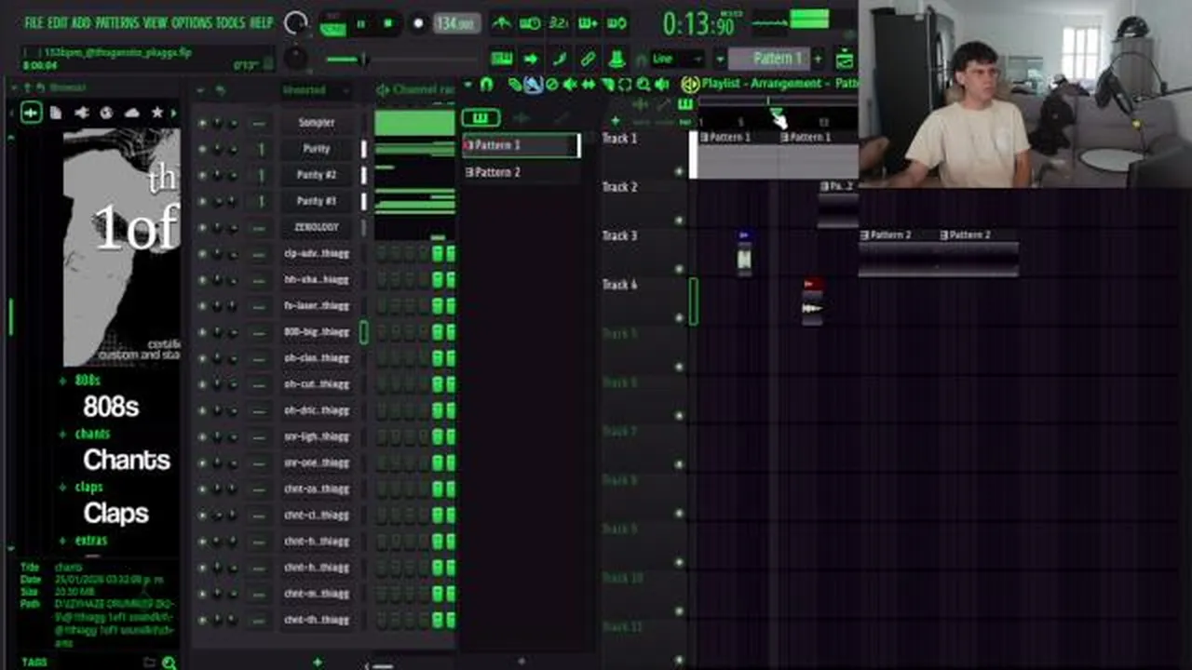This screenshot has height=670, width=1192.
Task: Click the browser star favorites icon
Action: click(156, 114)
